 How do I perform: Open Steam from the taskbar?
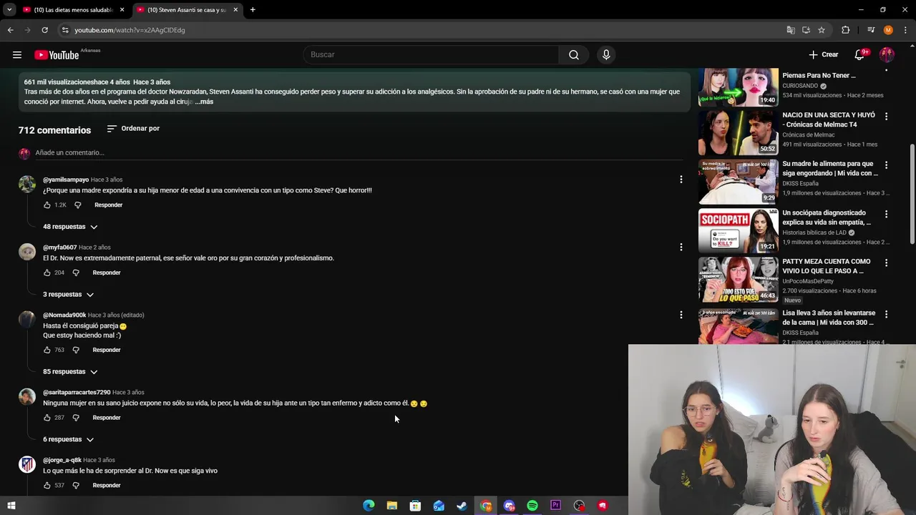[x=462, y=506]
